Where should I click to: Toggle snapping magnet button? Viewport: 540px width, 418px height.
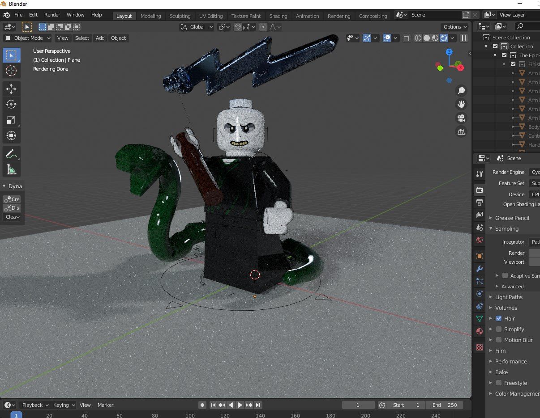[238, 27]
